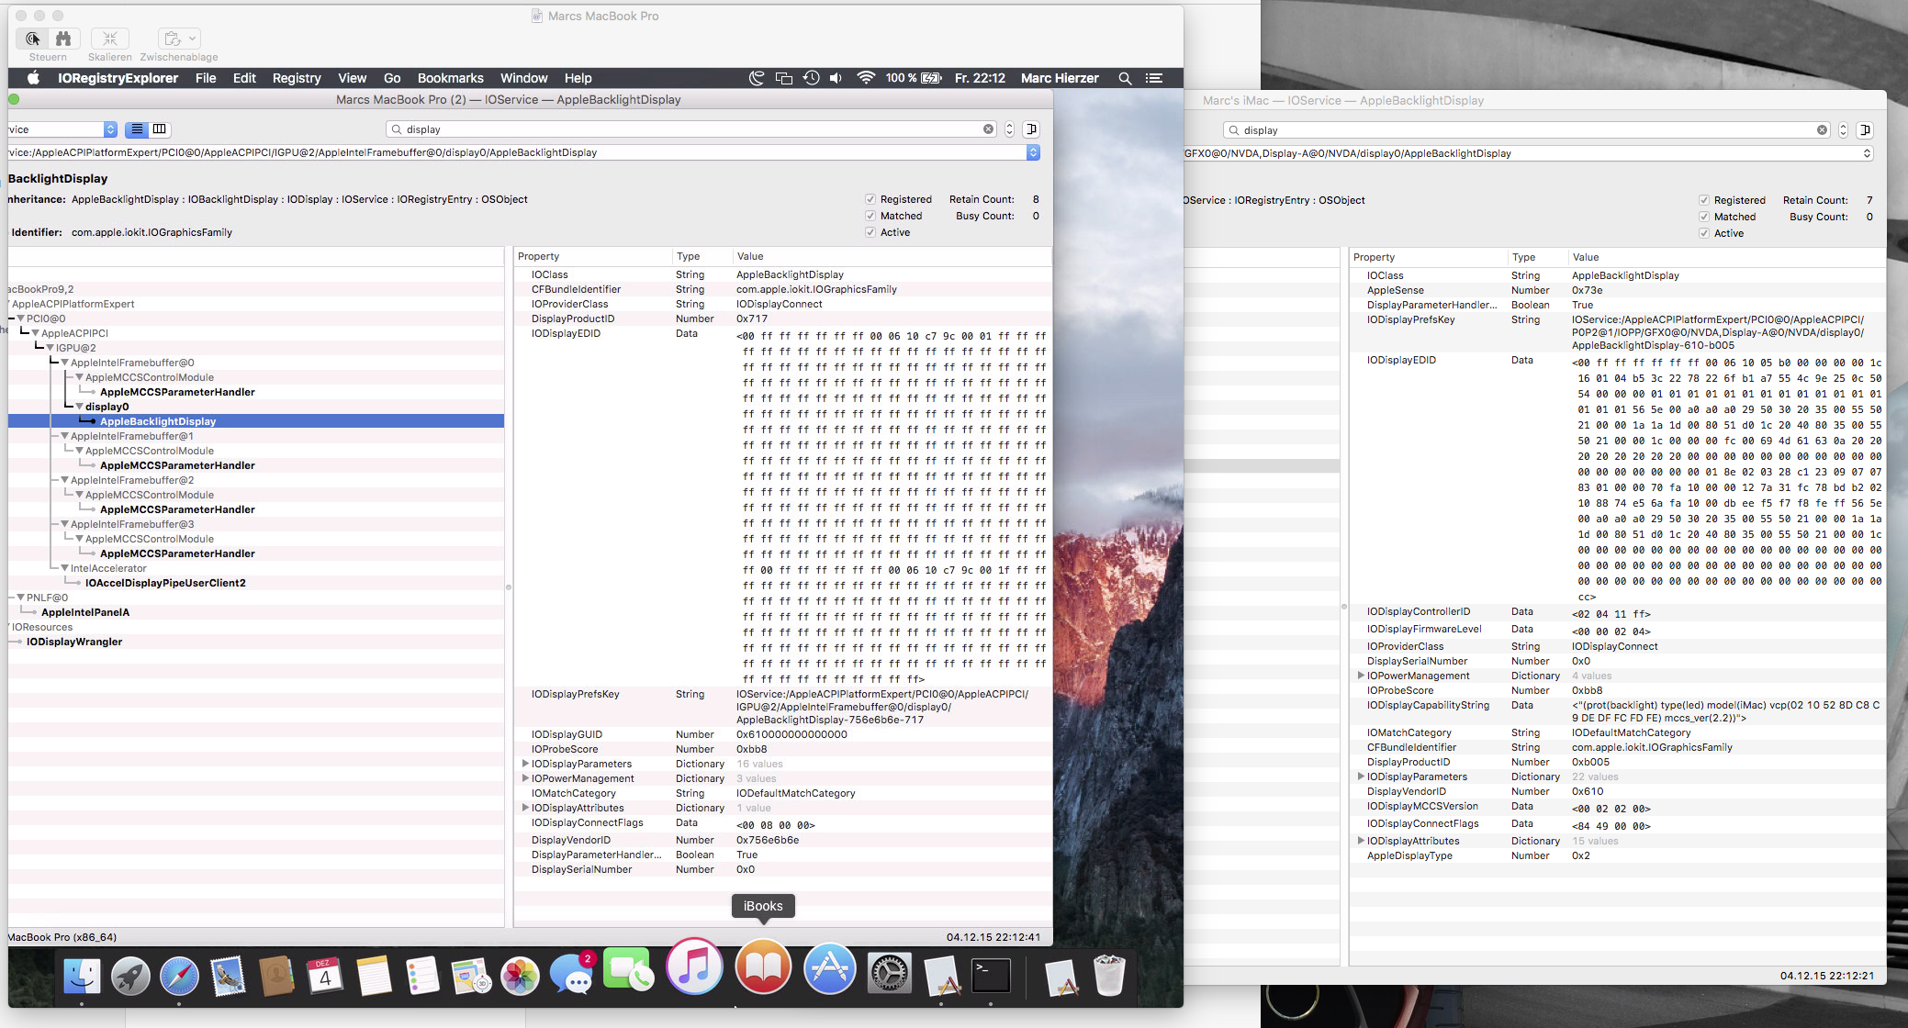Open the Go menu
This screenshot has height=1028, width=1908.
[x=392, y=78]
